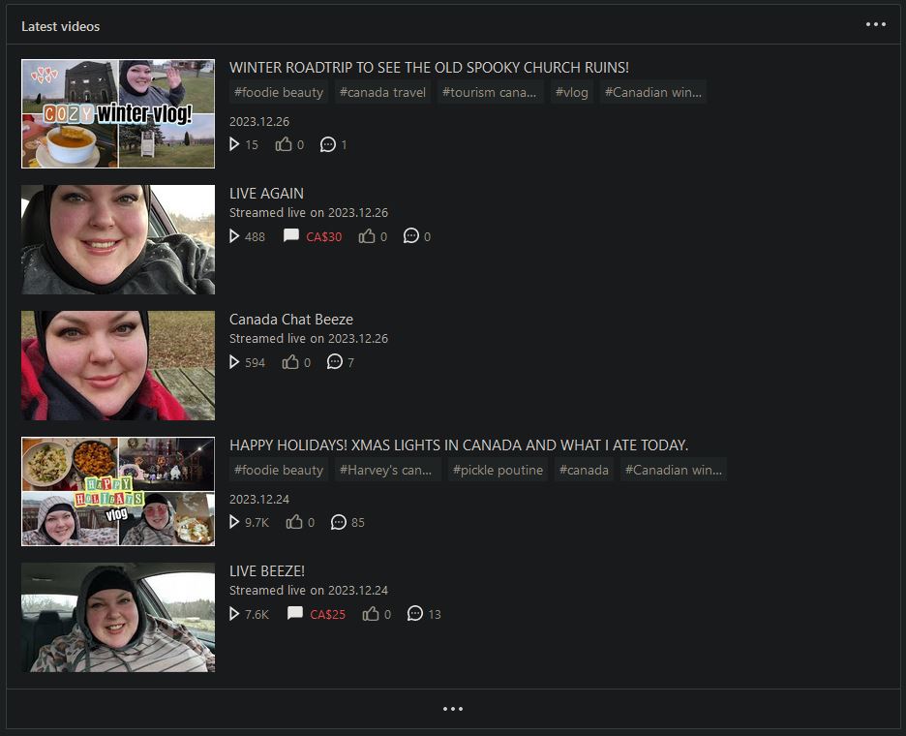Viewport: 906px width, 736px height.
Task: Click the likes thumbs-up icon for Winter Roadtrip
Action: (283, 144)
